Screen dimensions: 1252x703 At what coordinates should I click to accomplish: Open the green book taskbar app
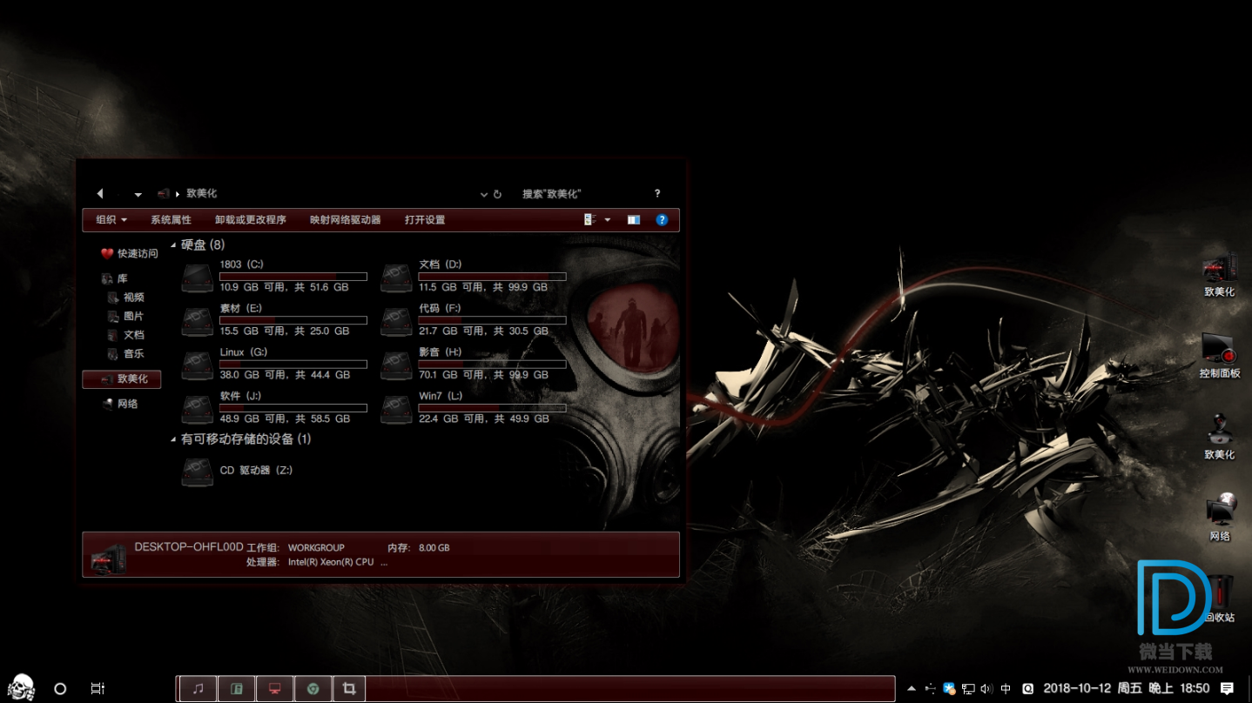236,688
